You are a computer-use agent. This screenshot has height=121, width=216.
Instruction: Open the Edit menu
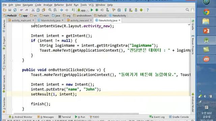(x=11, y=5)
